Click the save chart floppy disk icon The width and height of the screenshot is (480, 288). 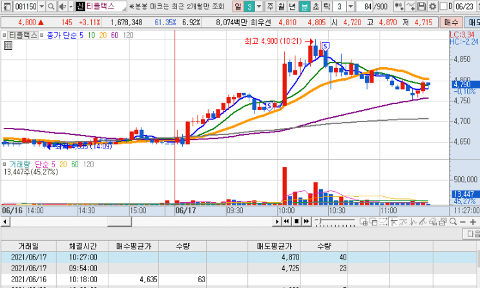point(421,6)
